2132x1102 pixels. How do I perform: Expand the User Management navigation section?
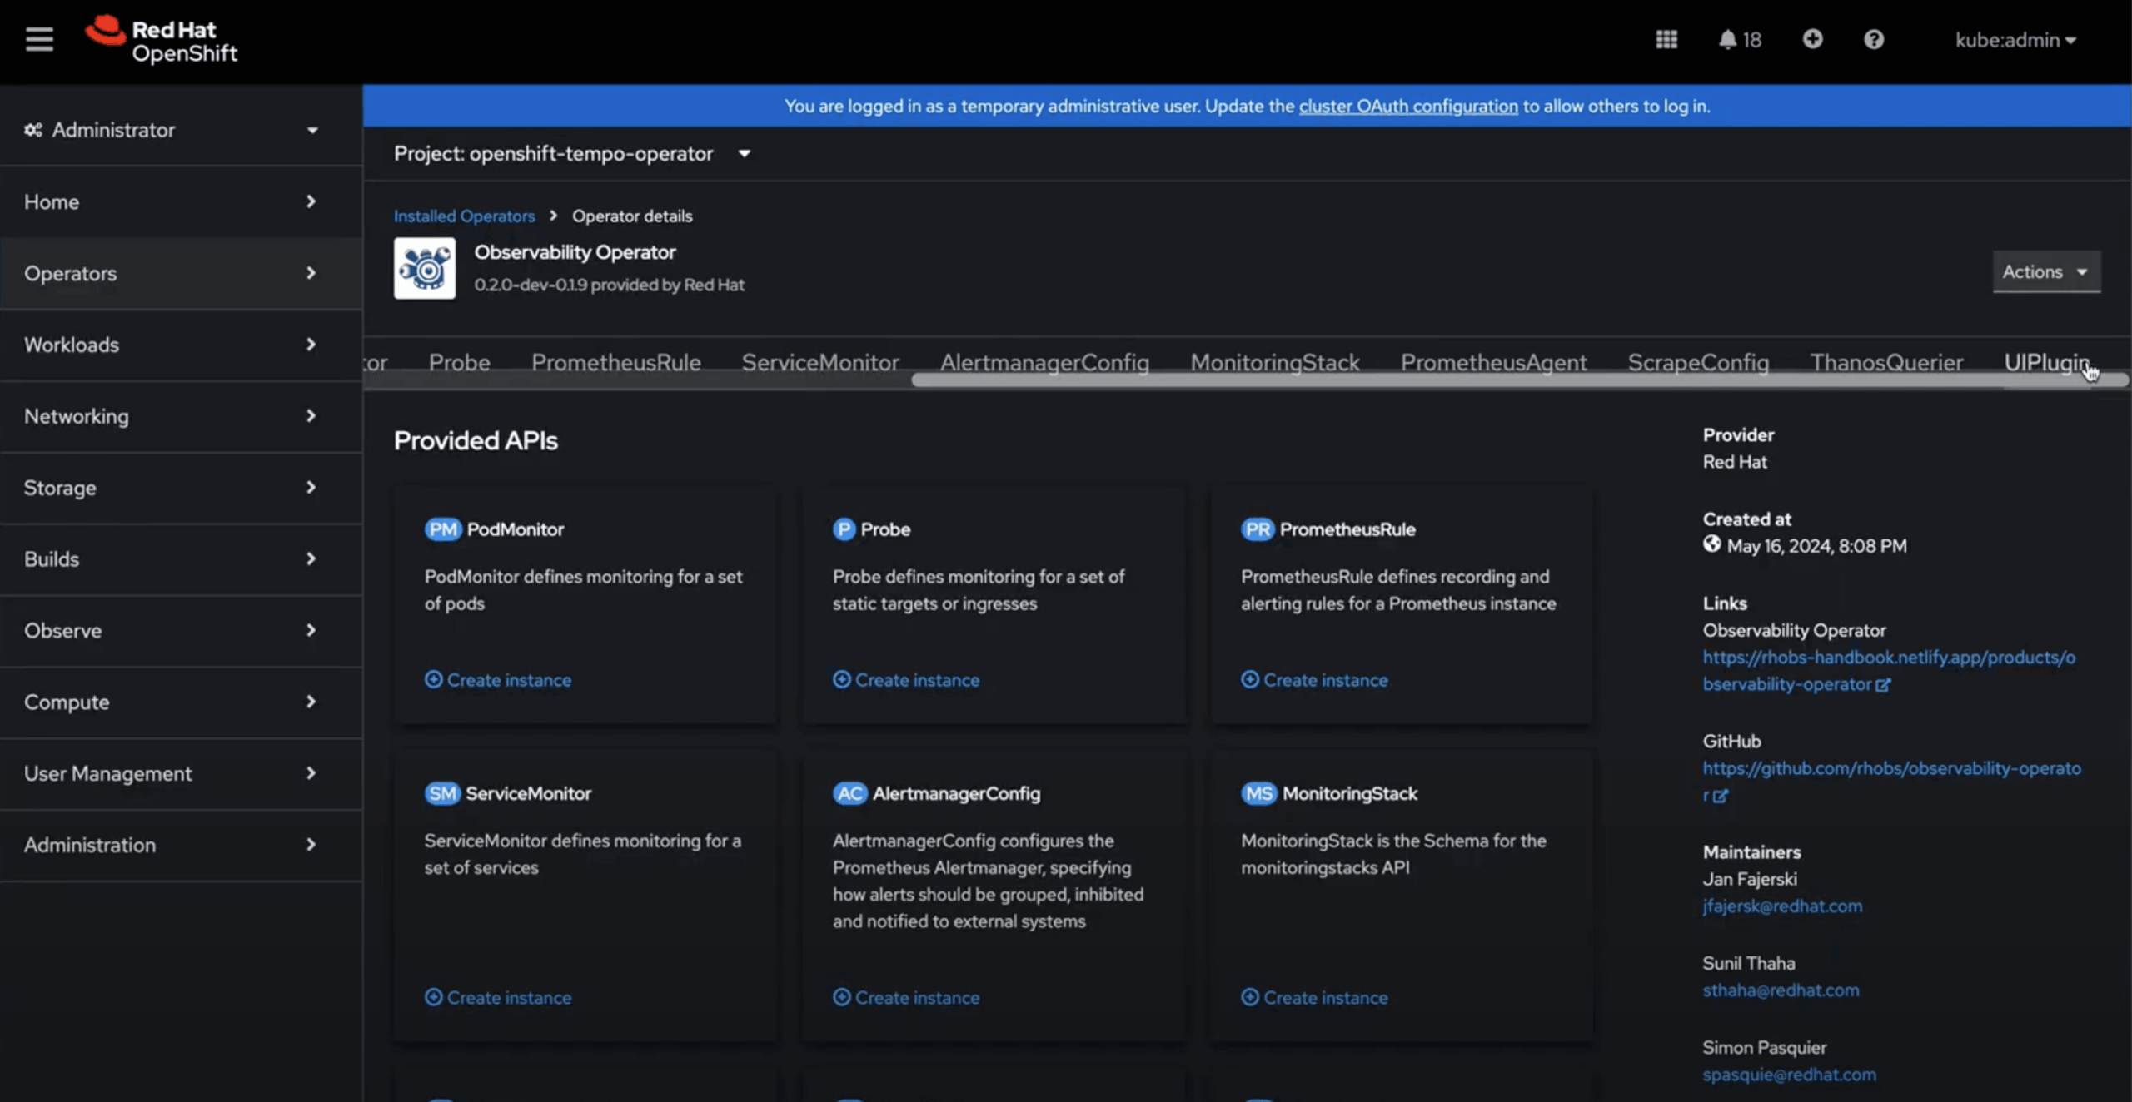pyautogui.click(x=181, y=774)
